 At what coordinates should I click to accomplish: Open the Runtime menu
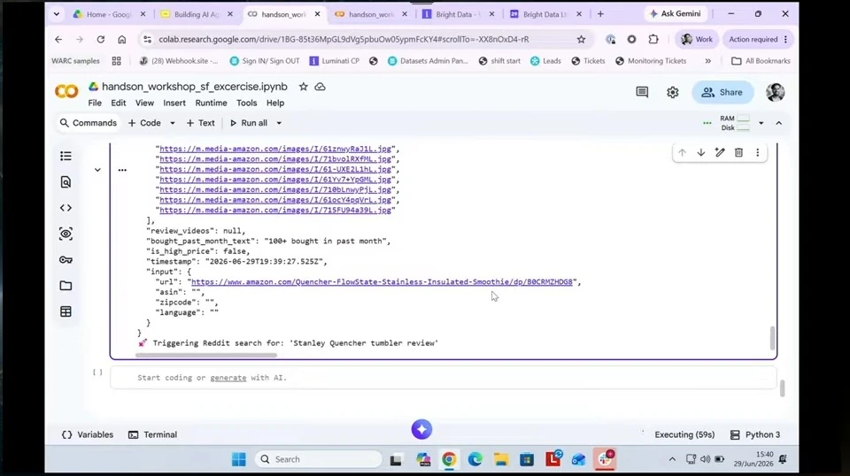tap(211, 103)
